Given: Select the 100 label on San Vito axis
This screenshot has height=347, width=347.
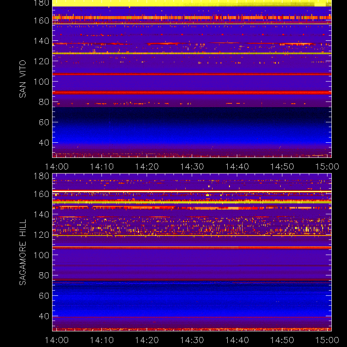Looking at the screenshot, I should [41, 82].
